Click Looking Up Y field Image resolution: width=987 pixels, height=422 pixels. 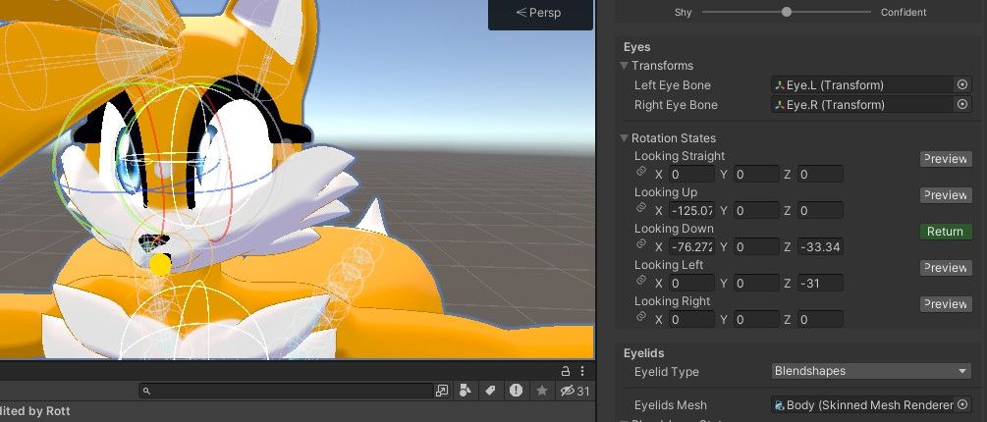(756, 211)
